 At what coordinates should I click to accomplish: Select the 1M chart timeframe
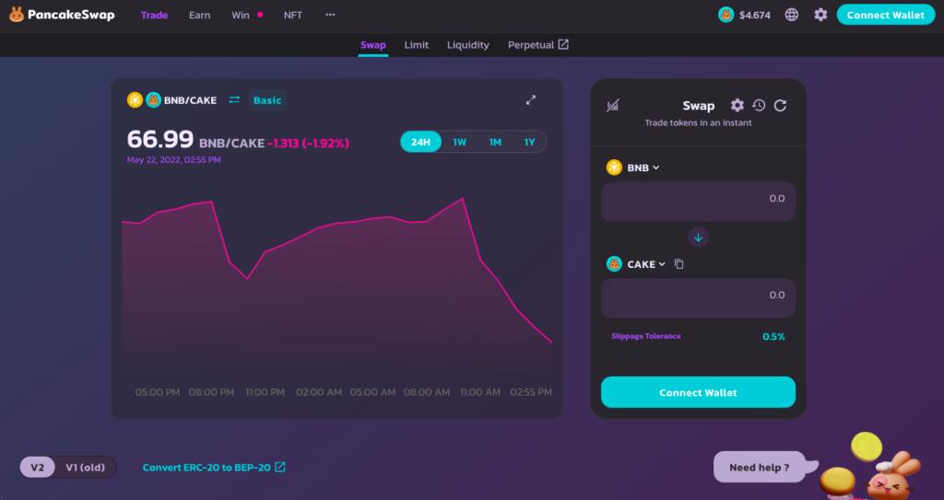[495, 142]
